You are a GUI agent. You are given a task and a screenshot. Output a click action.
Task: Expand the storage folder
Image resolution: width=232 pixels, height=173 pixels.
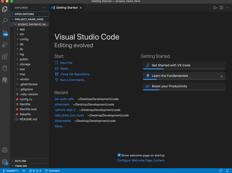[30, 64]
